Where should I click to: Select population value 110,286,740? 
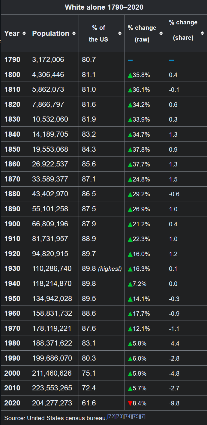point(52,268)
